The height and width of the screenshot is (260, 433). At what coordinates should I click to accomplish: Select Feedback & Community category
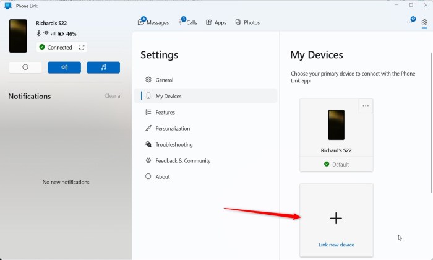[x=206, y=160]
